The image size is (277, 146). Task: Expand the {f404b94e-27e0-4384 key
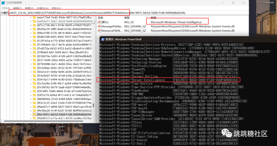pos(31,99)
